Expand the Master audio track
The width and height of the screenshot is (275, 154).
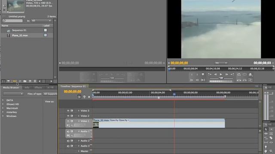point(79,151)
